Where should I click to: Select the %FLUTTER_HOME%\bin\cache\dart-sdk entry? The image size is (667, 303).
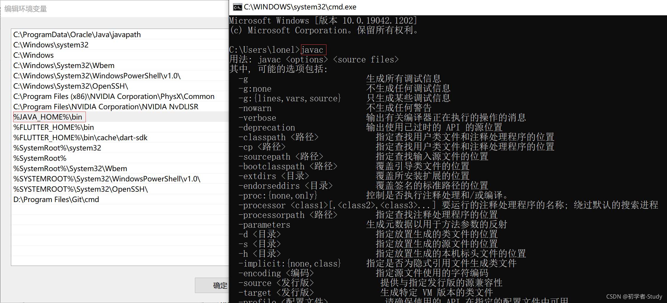coord(80,137)
